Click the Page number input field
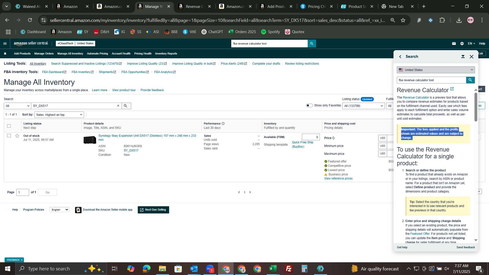489x275 pixels. 23,193
